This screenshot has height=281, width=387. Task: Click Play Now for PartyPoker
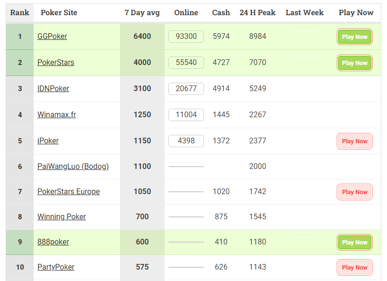[354, 267]
